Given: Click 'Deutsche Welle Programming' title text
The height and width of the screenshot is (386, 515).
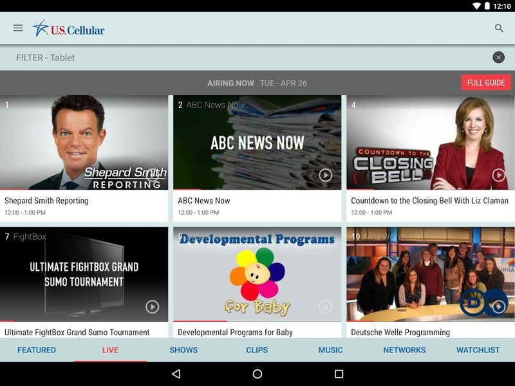Looking at the screenshot, I should pyautogui.click(x=400, y=332).
